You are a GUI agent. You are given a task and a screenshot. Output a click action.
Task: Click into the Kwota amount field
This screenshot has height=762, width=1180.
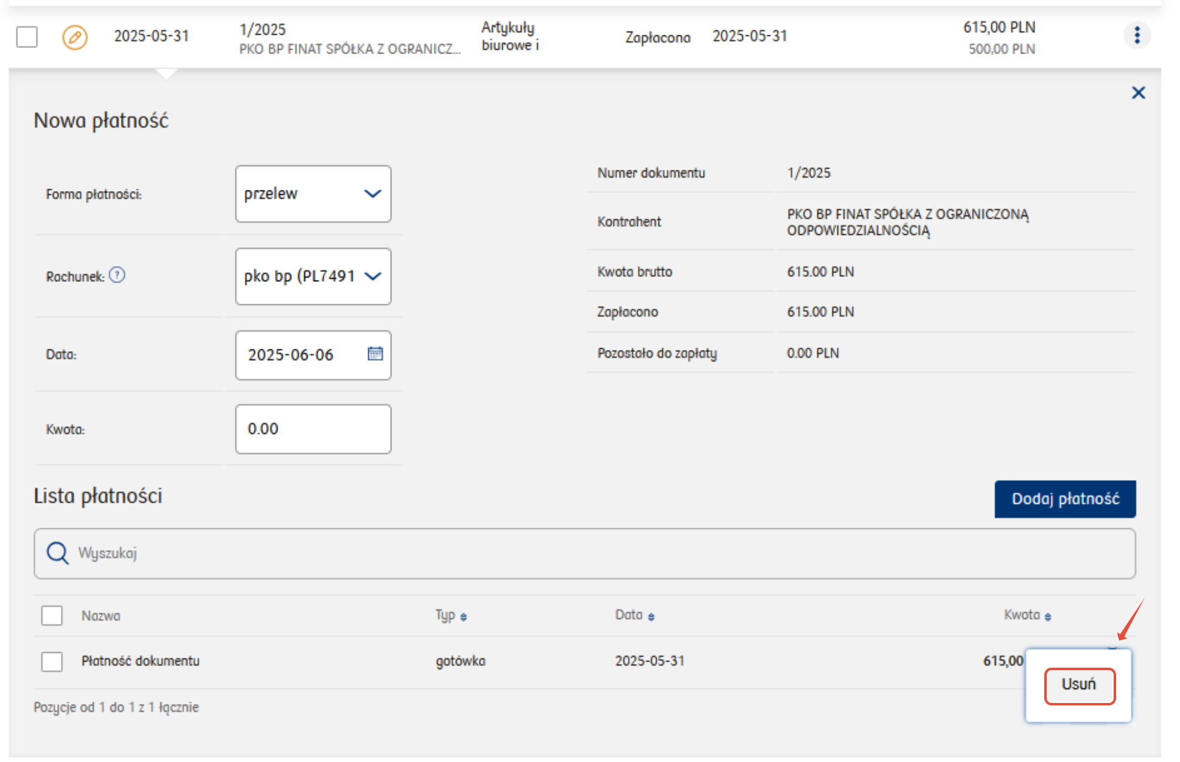coord(313,429)
